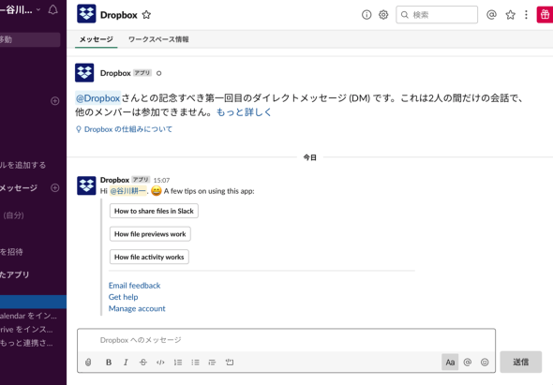Open the conversation settings gear
553x385 pixels.
click(383, 15)
